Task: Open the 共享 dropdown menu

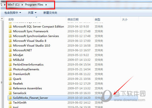Action: (32, 13)
